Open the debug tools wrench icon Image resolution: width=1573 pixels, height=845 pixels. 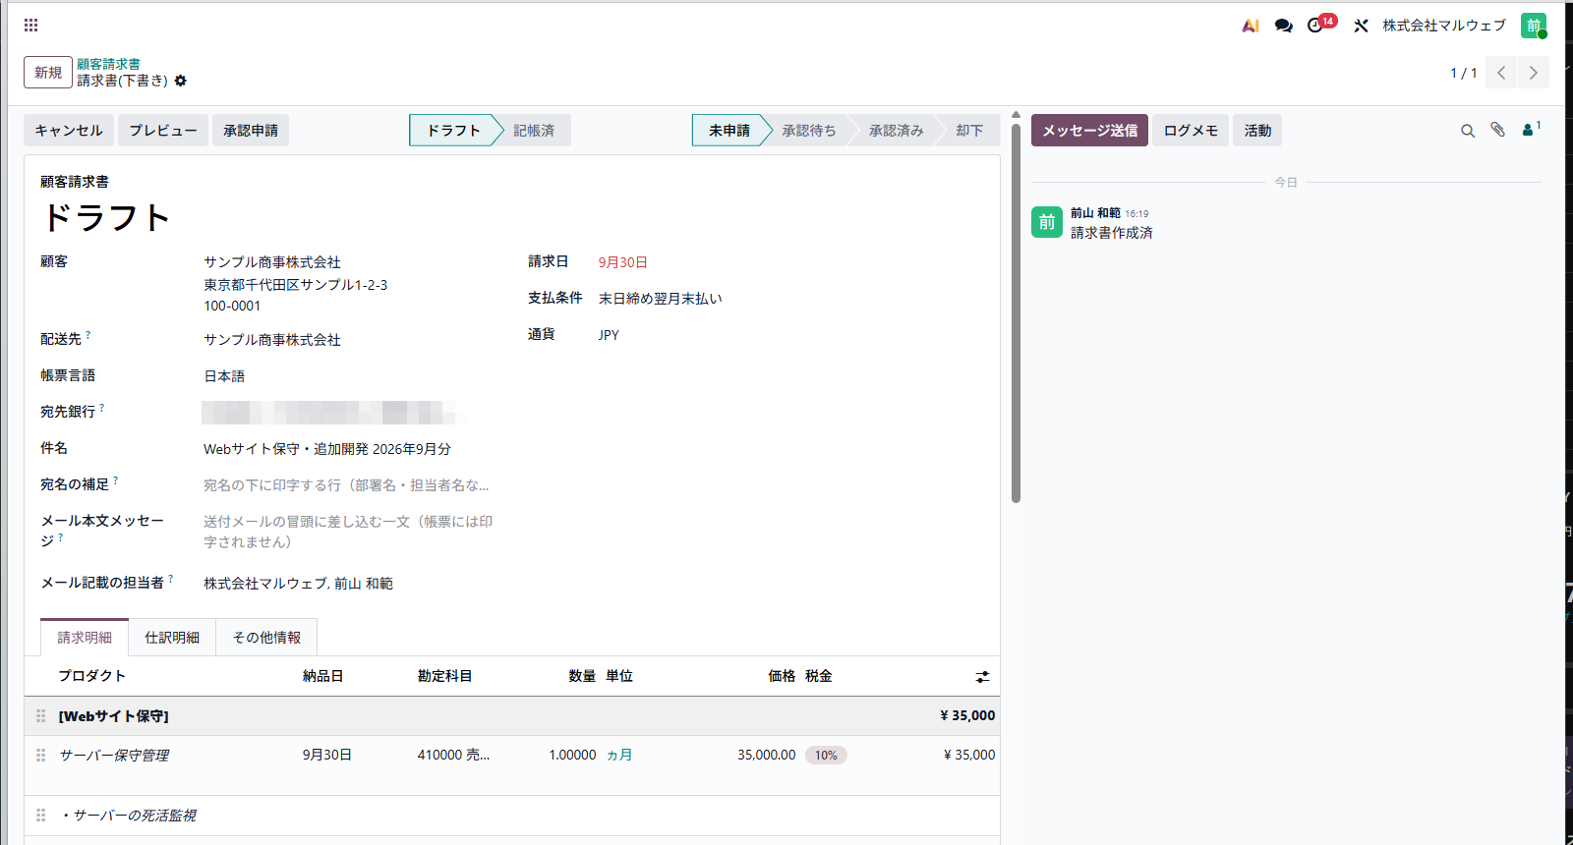[x=1361, y=26]
